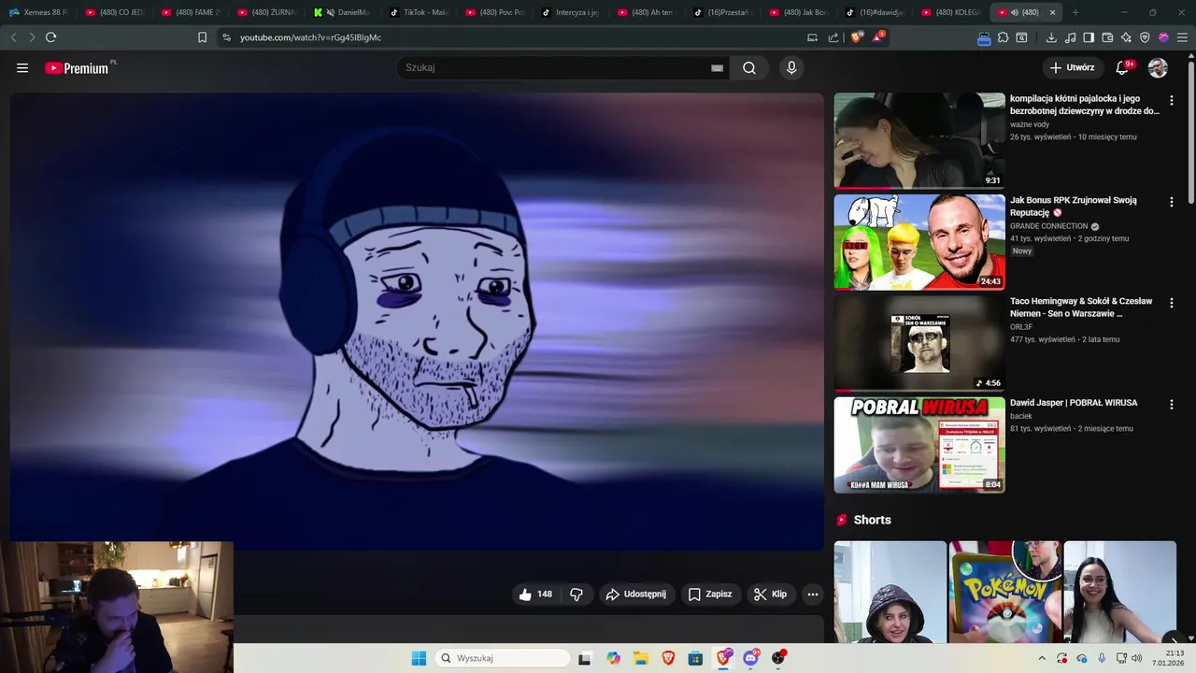The height and width of the screenshot is (673, 1196).
Task: Toggle browser sidebar panel icon
Action: (x=1089, y=37)
